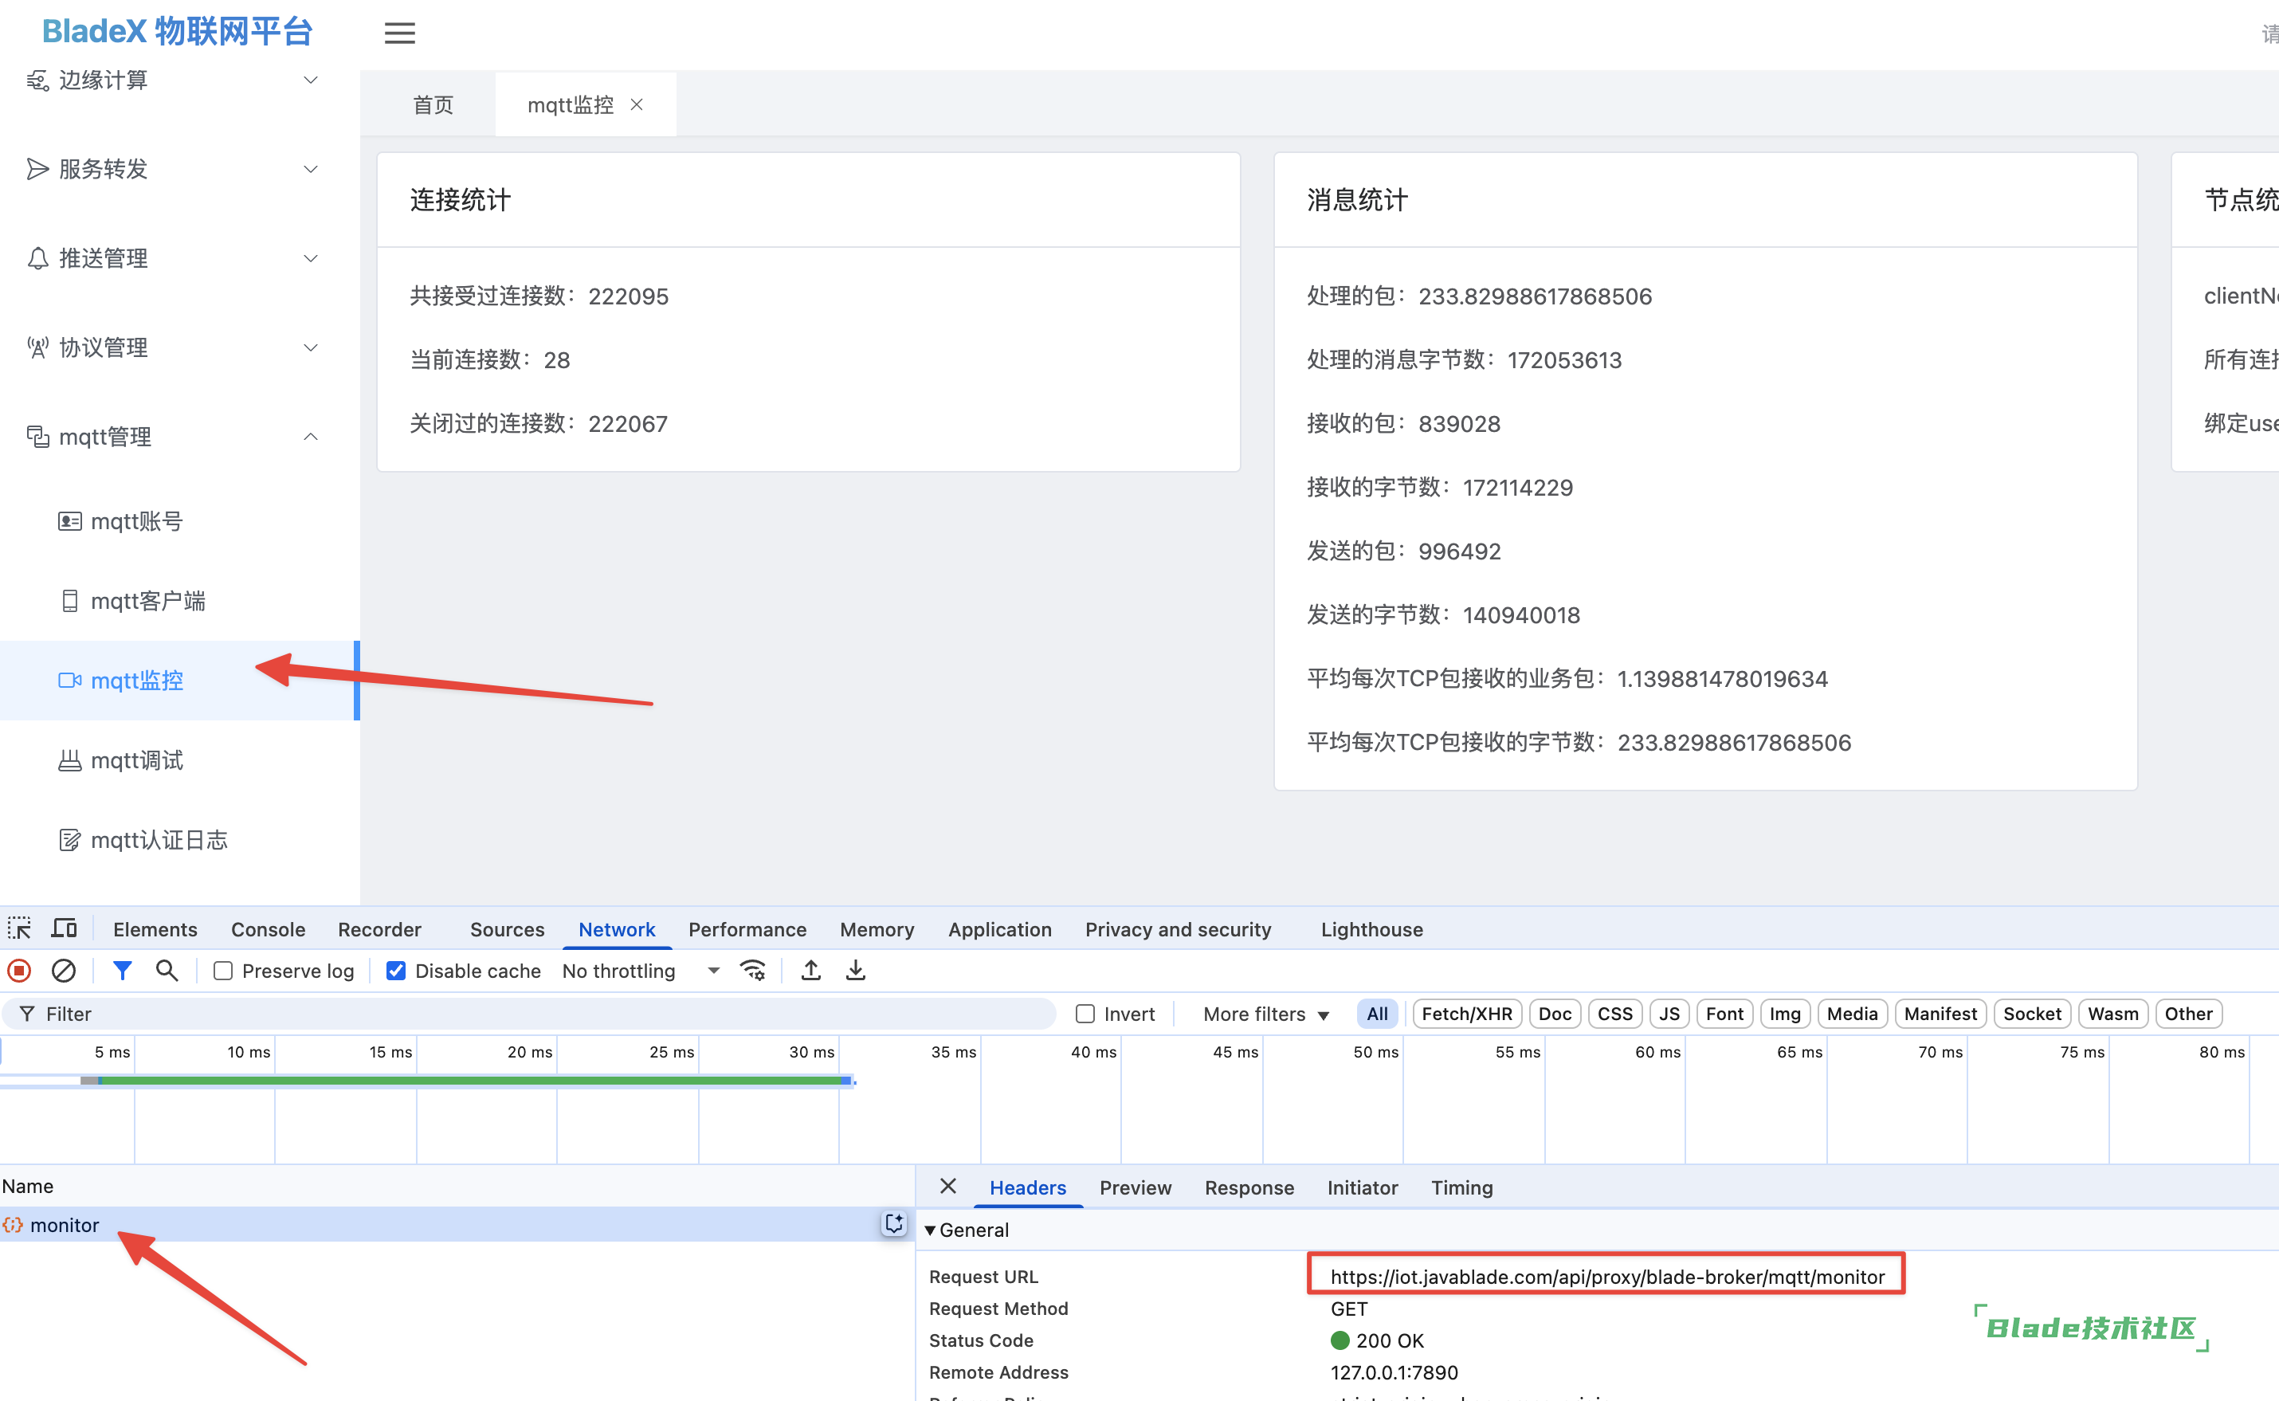This screenshot has height=1401, width=2279.
Task: Toggle the network filter funnel icon
Action: click(122, 970)
